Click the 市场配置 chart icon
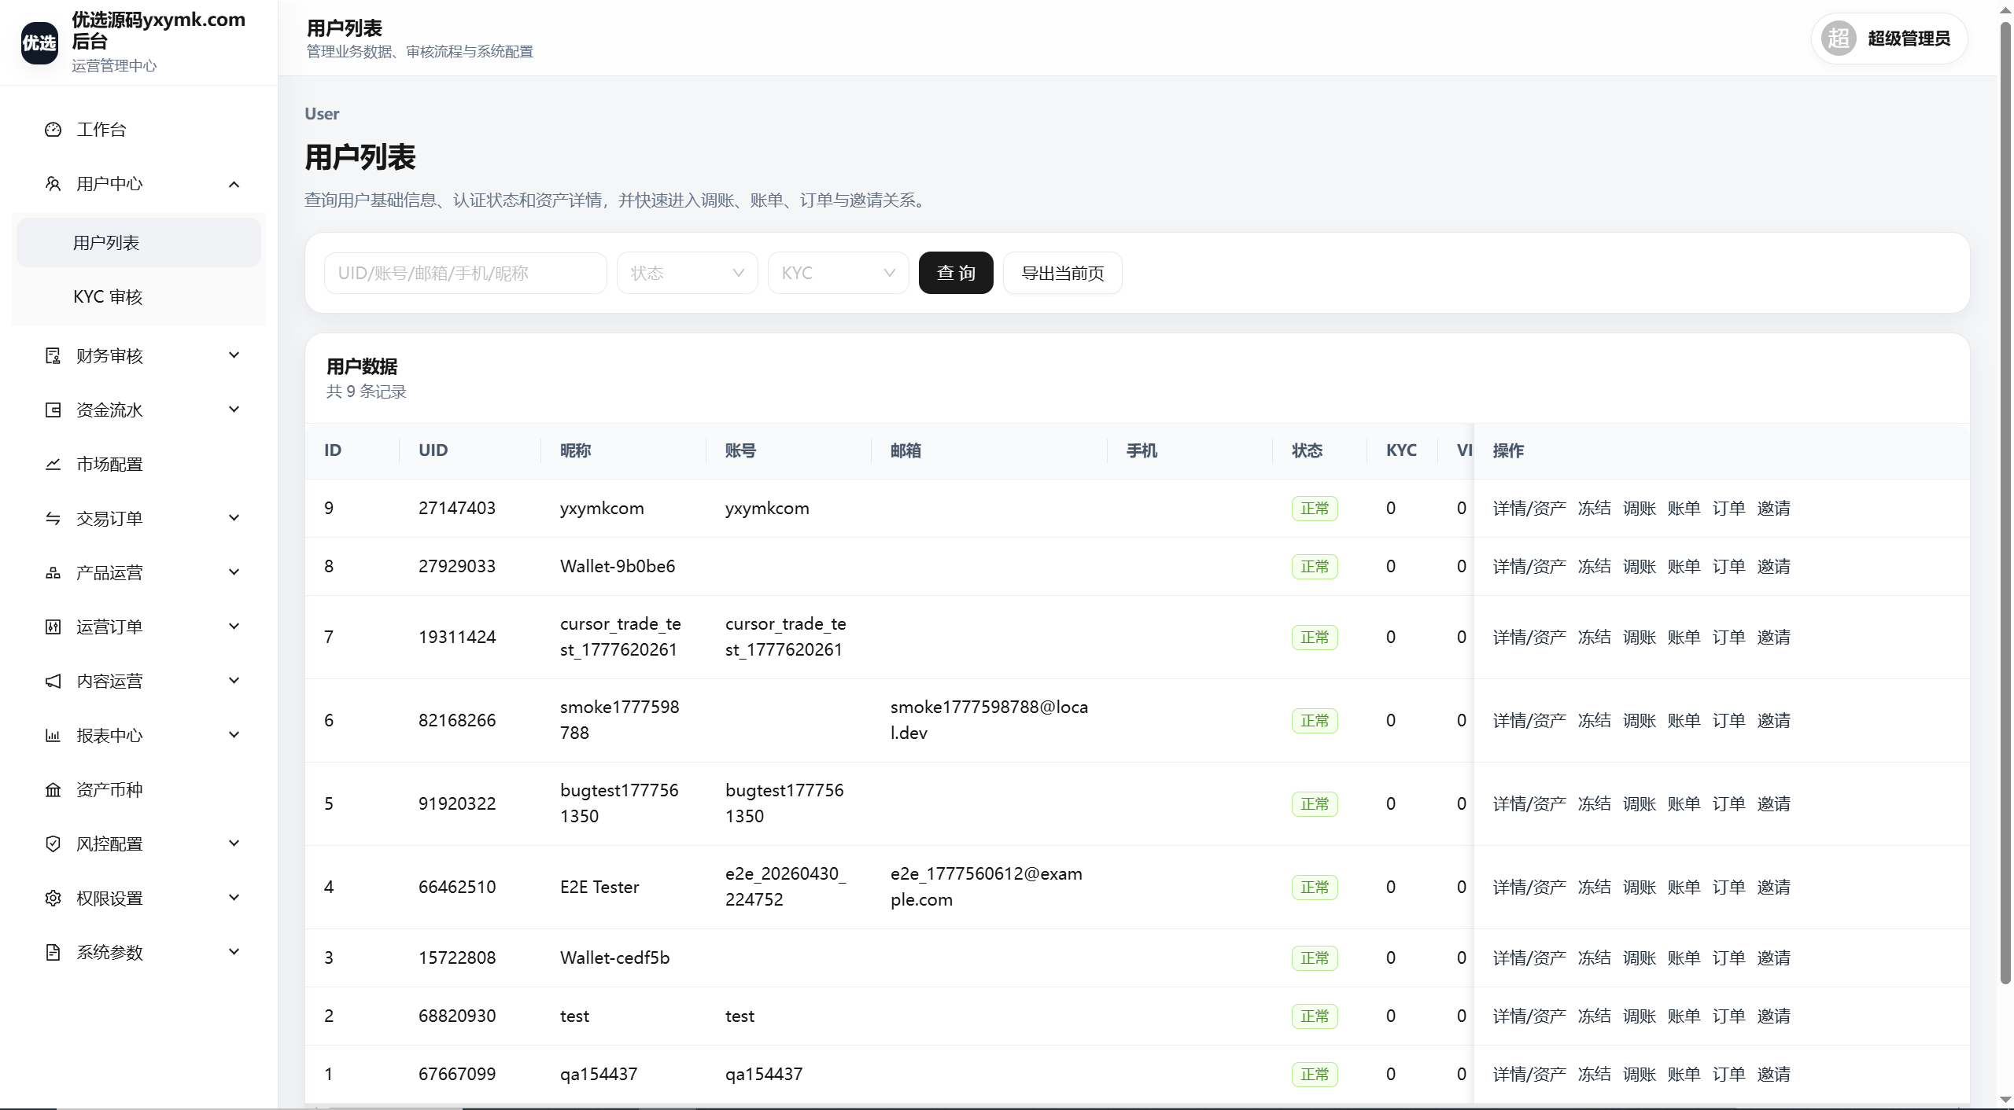The image size is (2014, 1110). click(53, 465)
